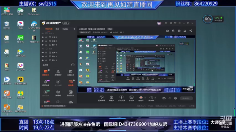Toggle lock on 全屏 1 layer

(46, 53)
